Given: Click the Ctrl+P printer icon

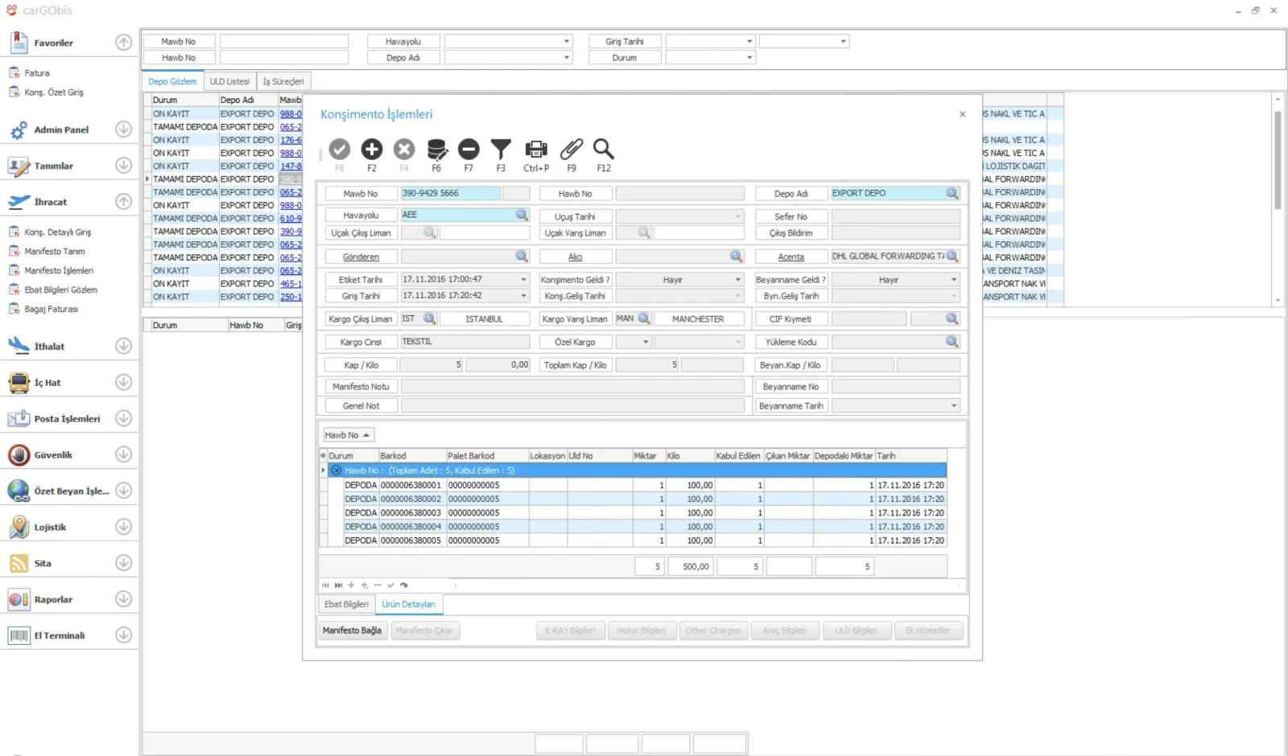Looking at the screenshot, I should click(536, 149).
